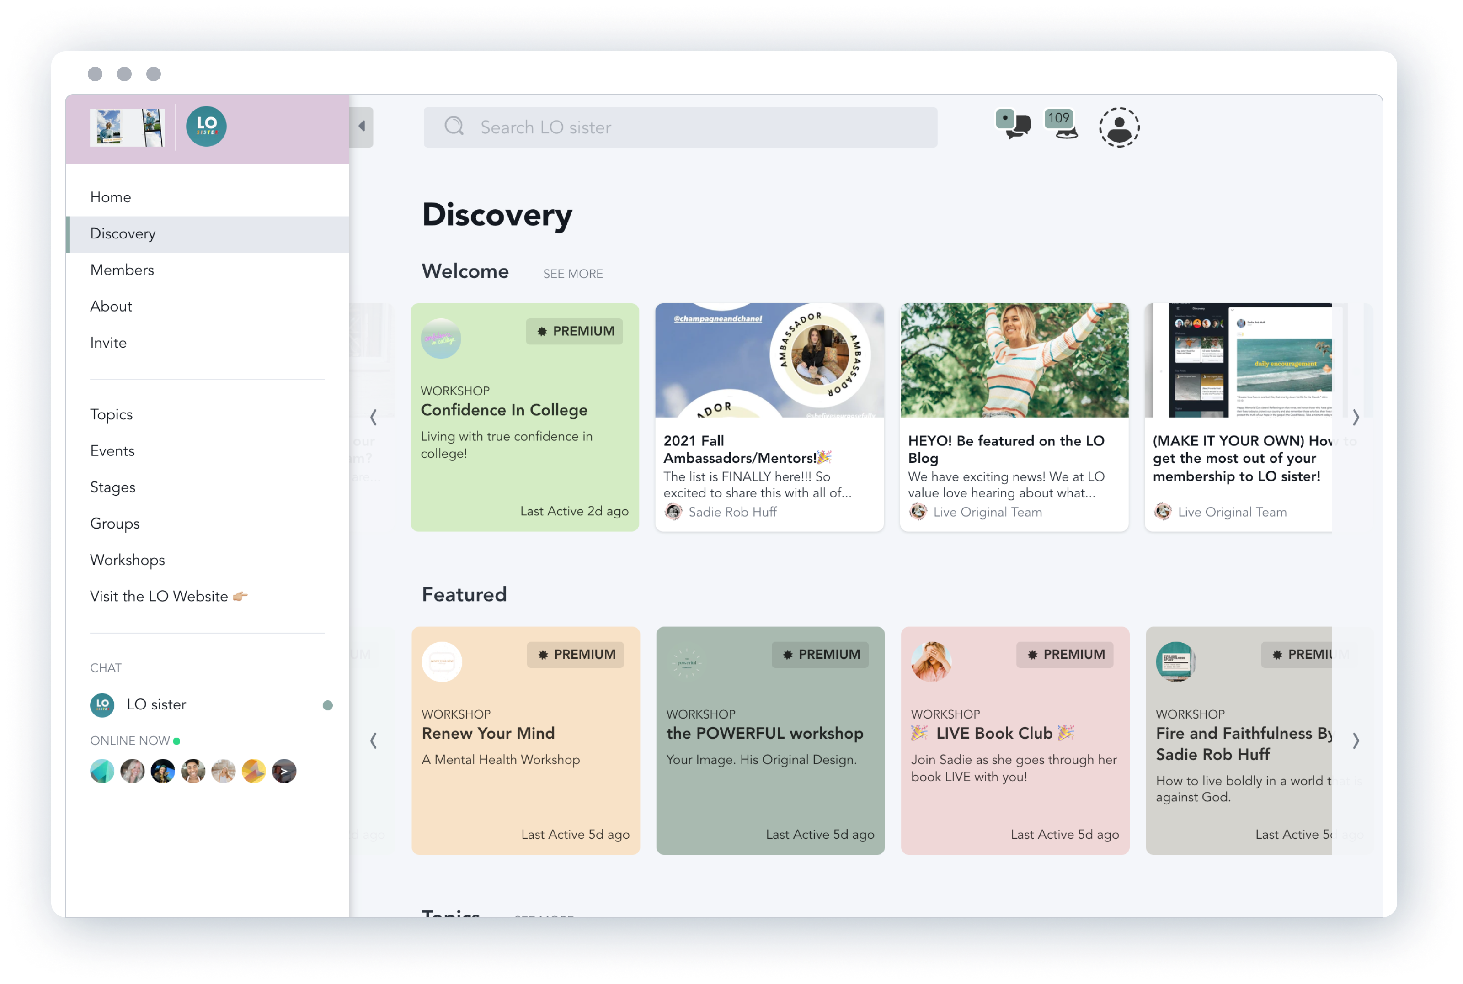Click woman in striped sweater image
The width and height of the screenshot is (1463, 984).
click(1014, 360)
